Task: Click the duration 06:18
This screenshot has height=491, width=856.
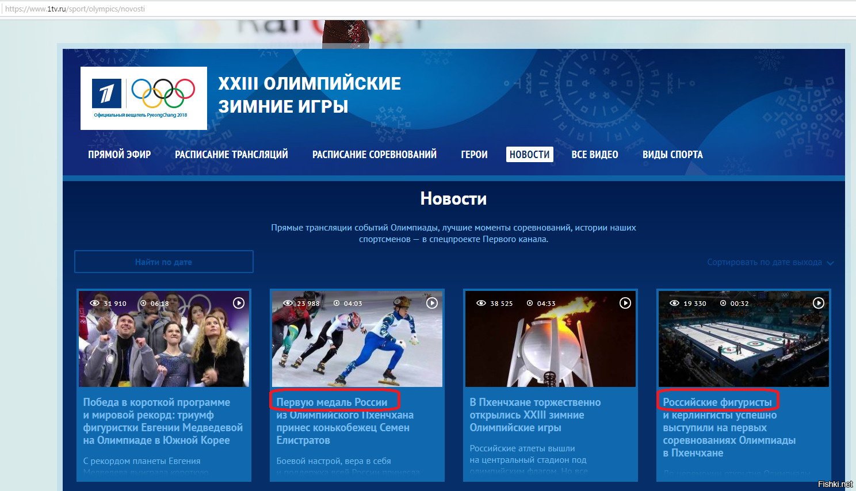Action: click(160, 304)
